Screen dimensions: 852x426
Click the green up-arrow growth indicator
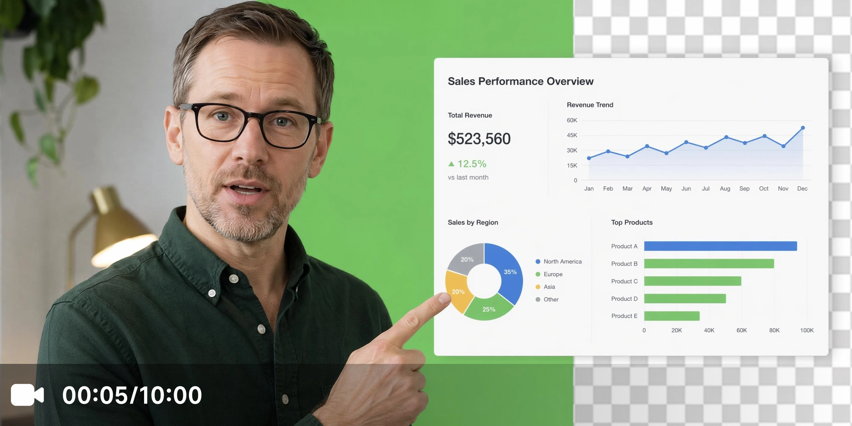click(x=451, y=164)
